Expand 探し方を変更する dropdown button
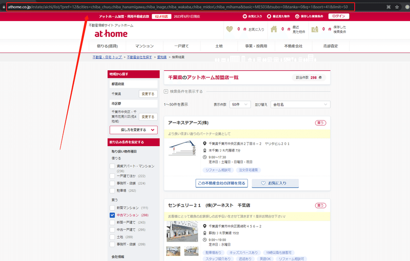410x261 pixels. [x=134, y=130]
